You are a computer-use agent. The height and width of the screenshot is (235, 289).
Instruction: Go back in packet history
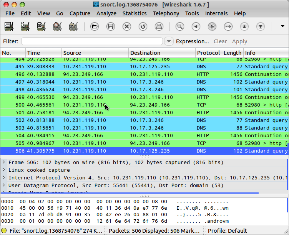pyautogui.click(x=196, y=27)
